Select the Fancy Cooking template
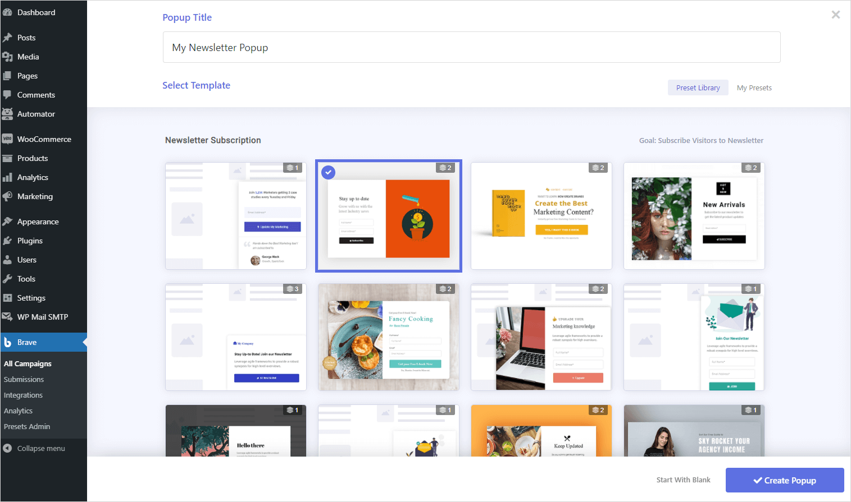Image resolution: width=851 pixels, height=502 pixels. click(389, 337)
